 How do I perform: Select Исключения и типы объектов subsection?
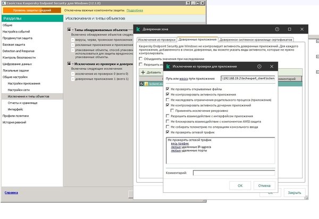(x=29, y=96)
